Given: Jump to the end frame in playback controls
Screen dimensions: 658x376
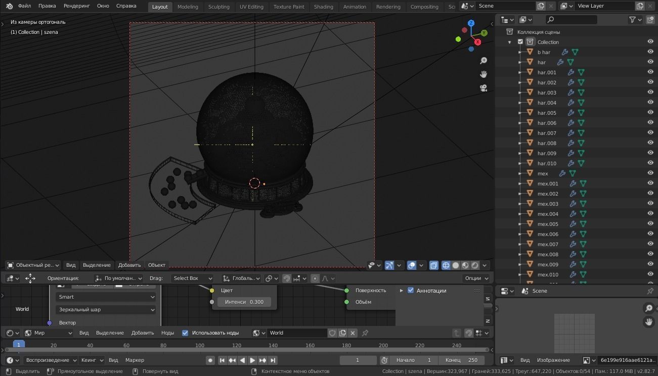Looking at the screenshot, I should coord(273,360).
